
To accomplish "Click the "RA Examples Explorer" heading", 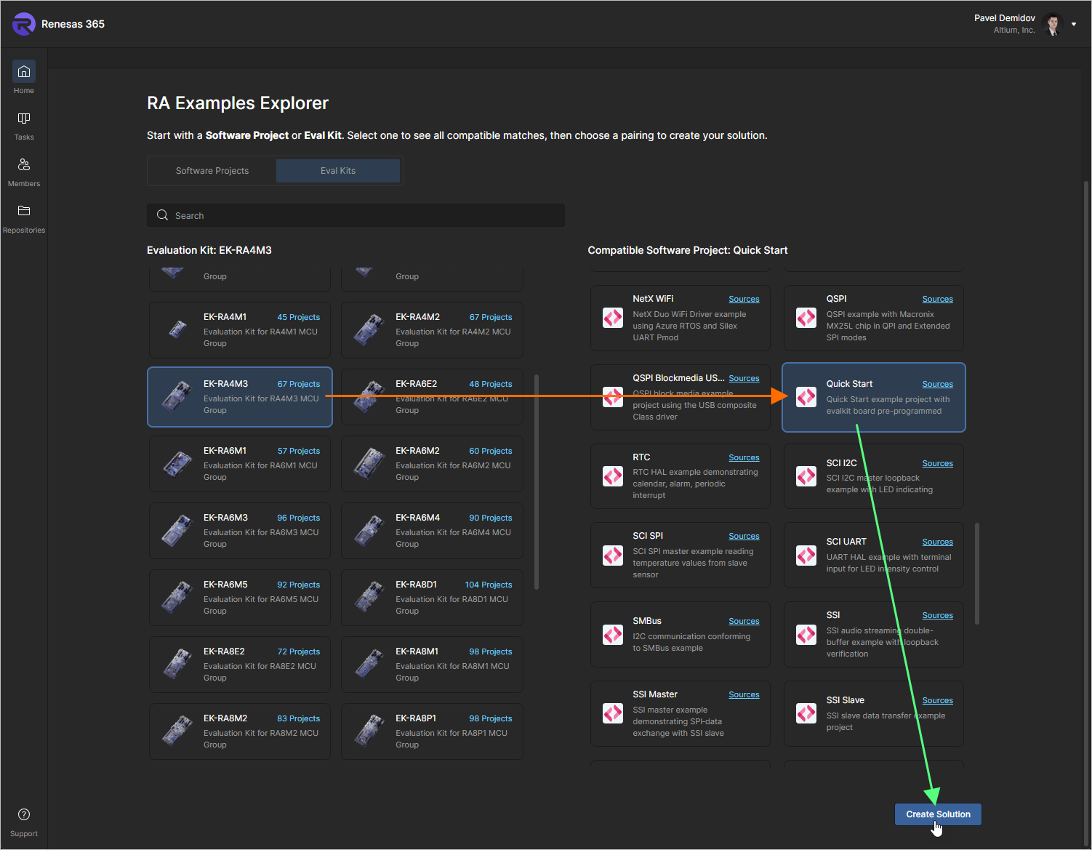I will coord(238,103).
